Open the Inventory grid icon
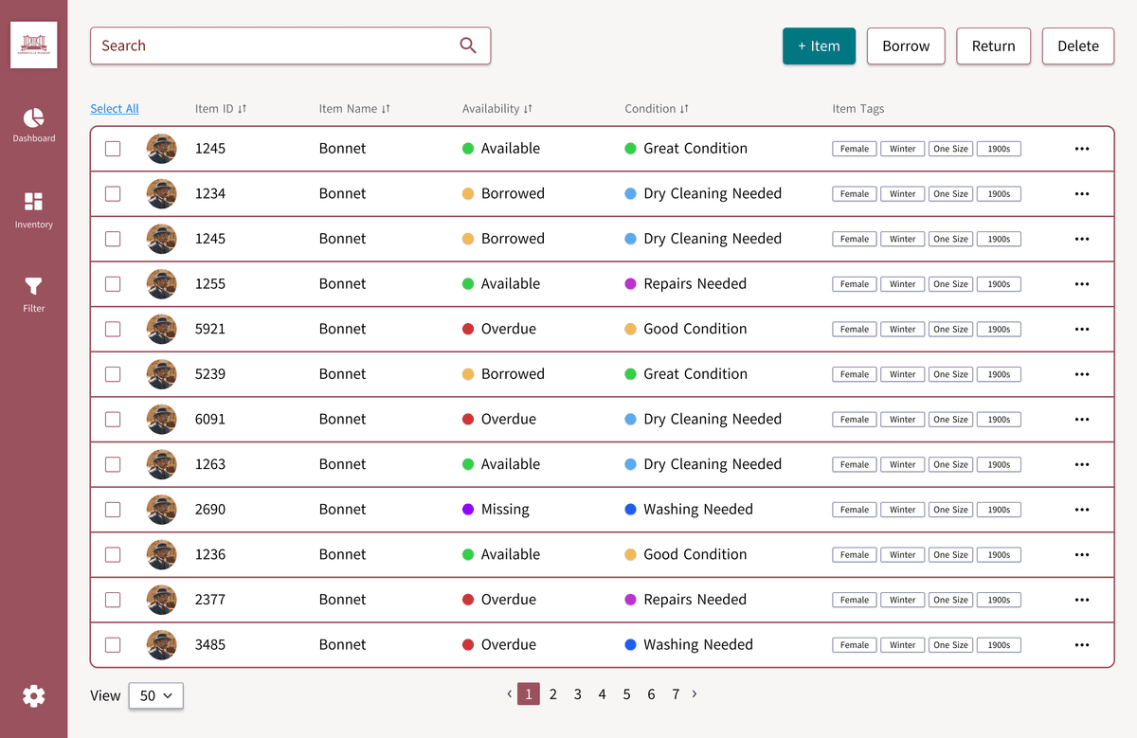The height and width of the screenshot is (738, 1137). (33, 202)
